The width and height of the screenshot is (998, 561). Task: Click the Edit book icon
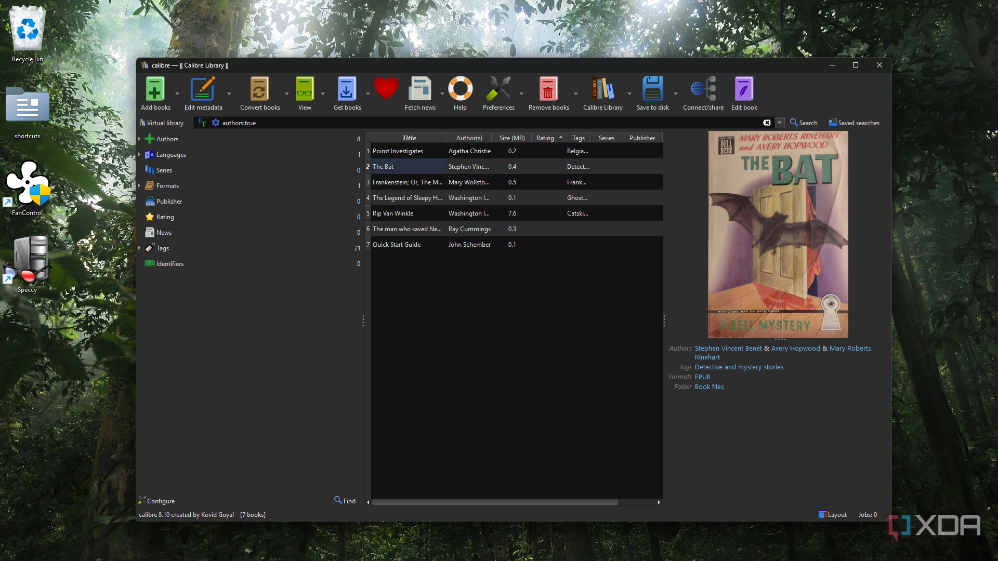tap(744, 89)
